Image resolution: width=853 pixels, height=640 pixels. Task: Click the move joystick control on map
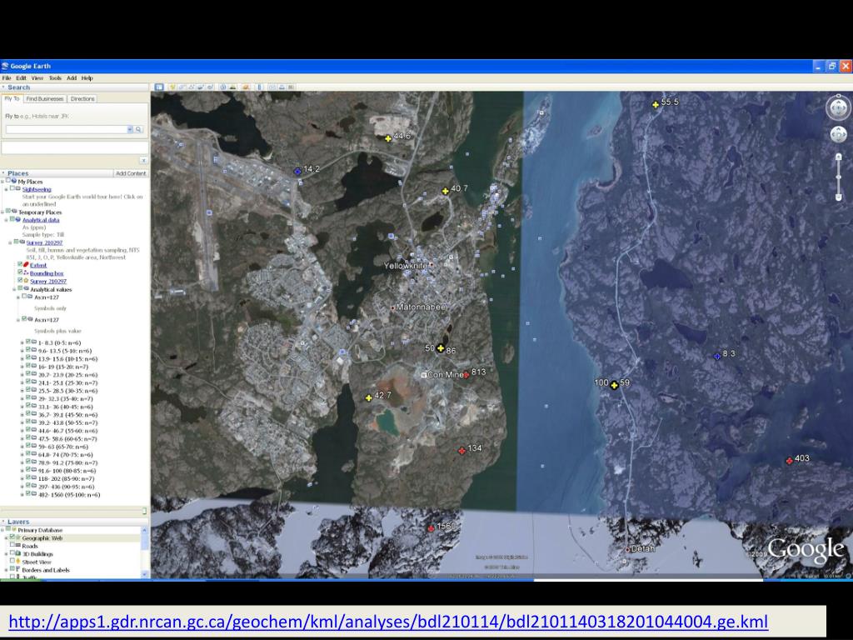(838, 134)
